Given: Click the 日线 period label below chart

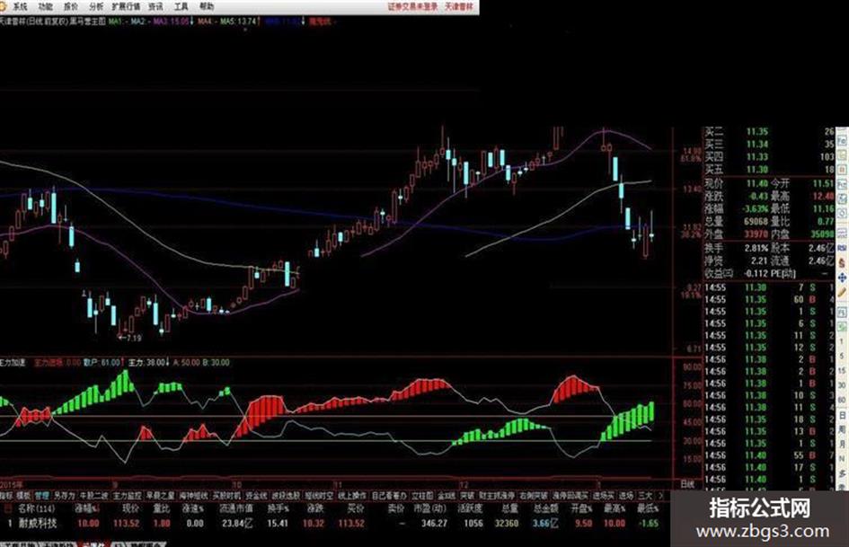Looking at the screenshot, I should click(x=687, y=484).
